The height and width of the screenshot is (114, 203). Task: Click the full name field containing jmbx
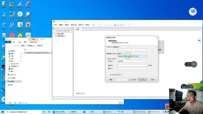[x=132, y=61]
